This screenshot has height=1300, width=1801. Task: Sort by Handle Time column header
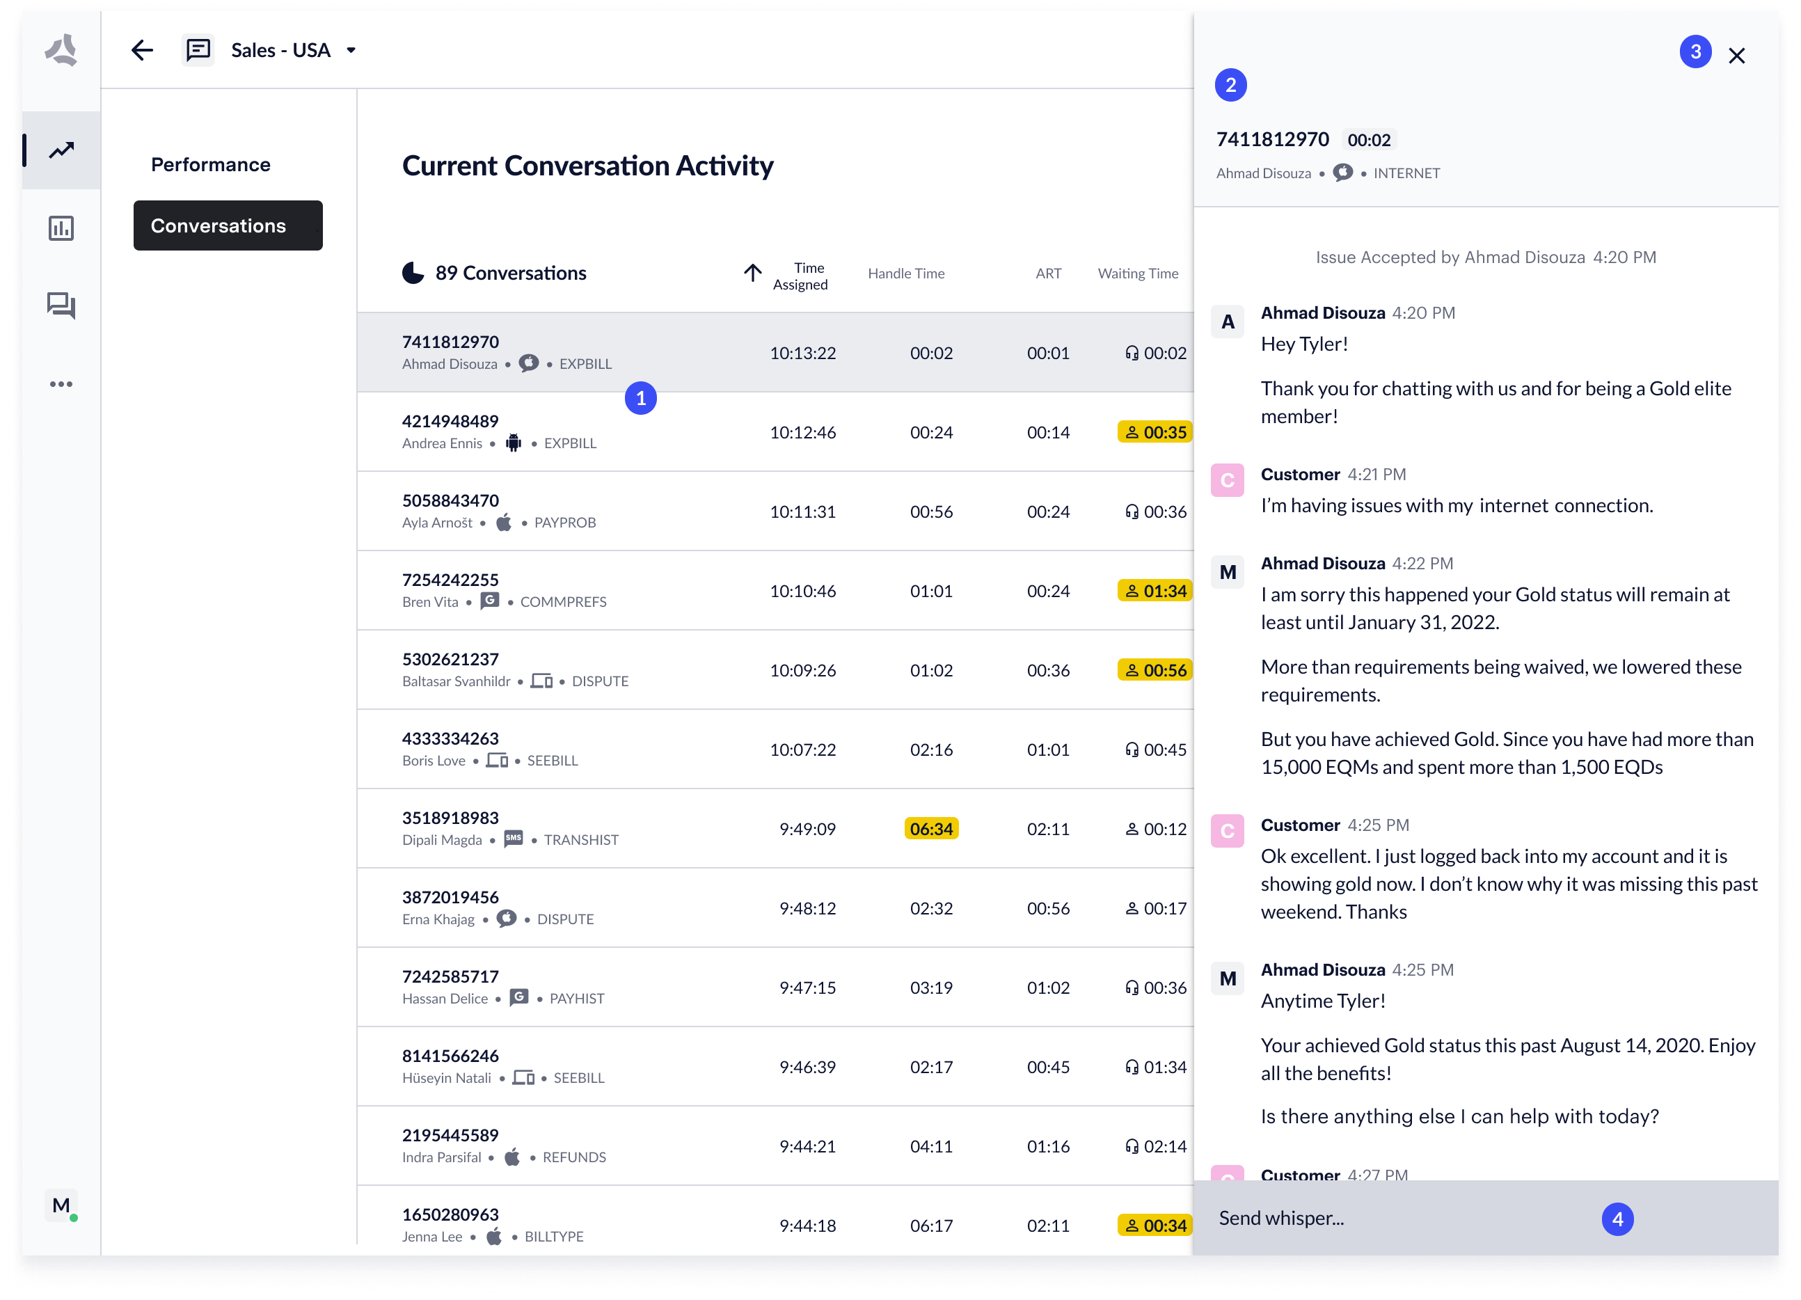(x=905, y=274)
